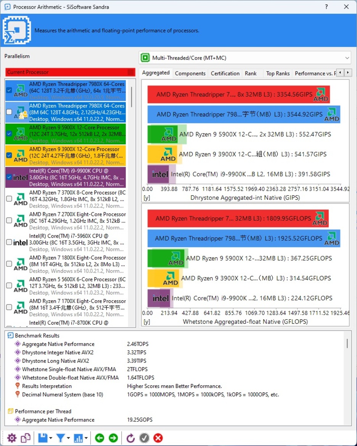Go forward with the green right arrow

113,438
